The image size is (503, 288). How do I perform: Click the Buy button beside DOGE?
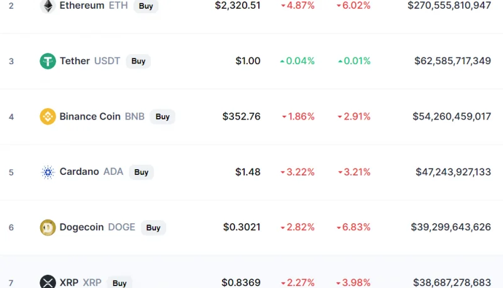pos(153,228)
